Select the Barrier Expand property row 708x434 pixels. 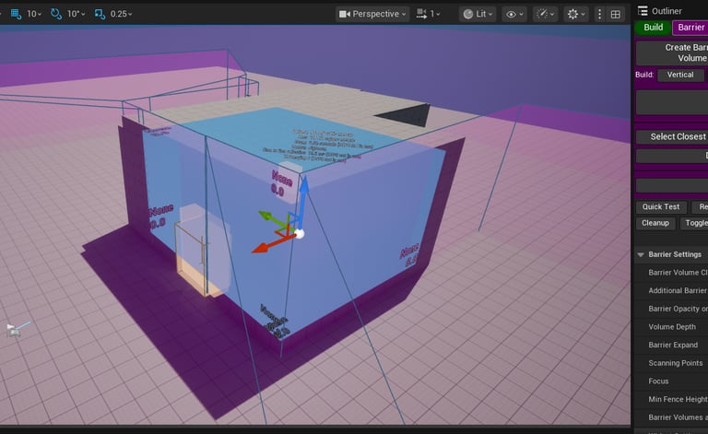point(671,345)
